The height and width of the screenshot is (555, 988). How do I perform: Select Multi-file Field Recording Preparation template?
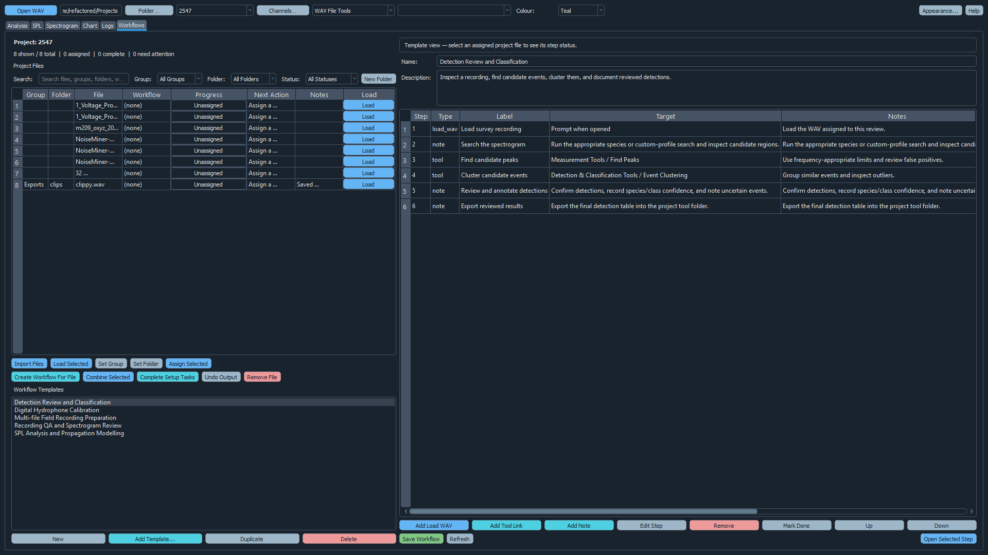[204, 418]
